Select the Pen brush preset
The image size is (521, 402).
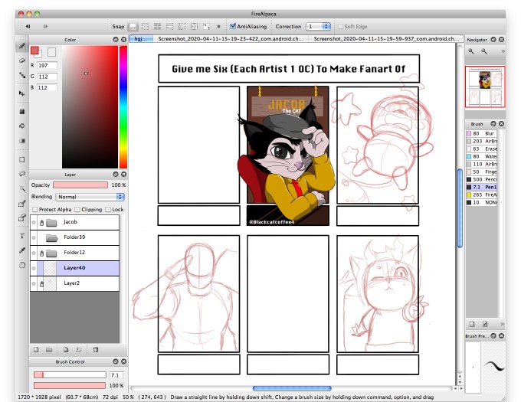(481, 187)
